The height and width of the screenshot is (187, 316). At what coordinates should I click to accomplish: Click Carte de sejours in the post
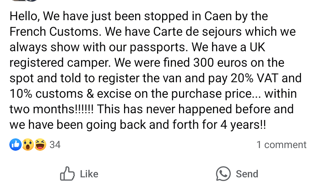pyautogui.click(x=197, y=32)
